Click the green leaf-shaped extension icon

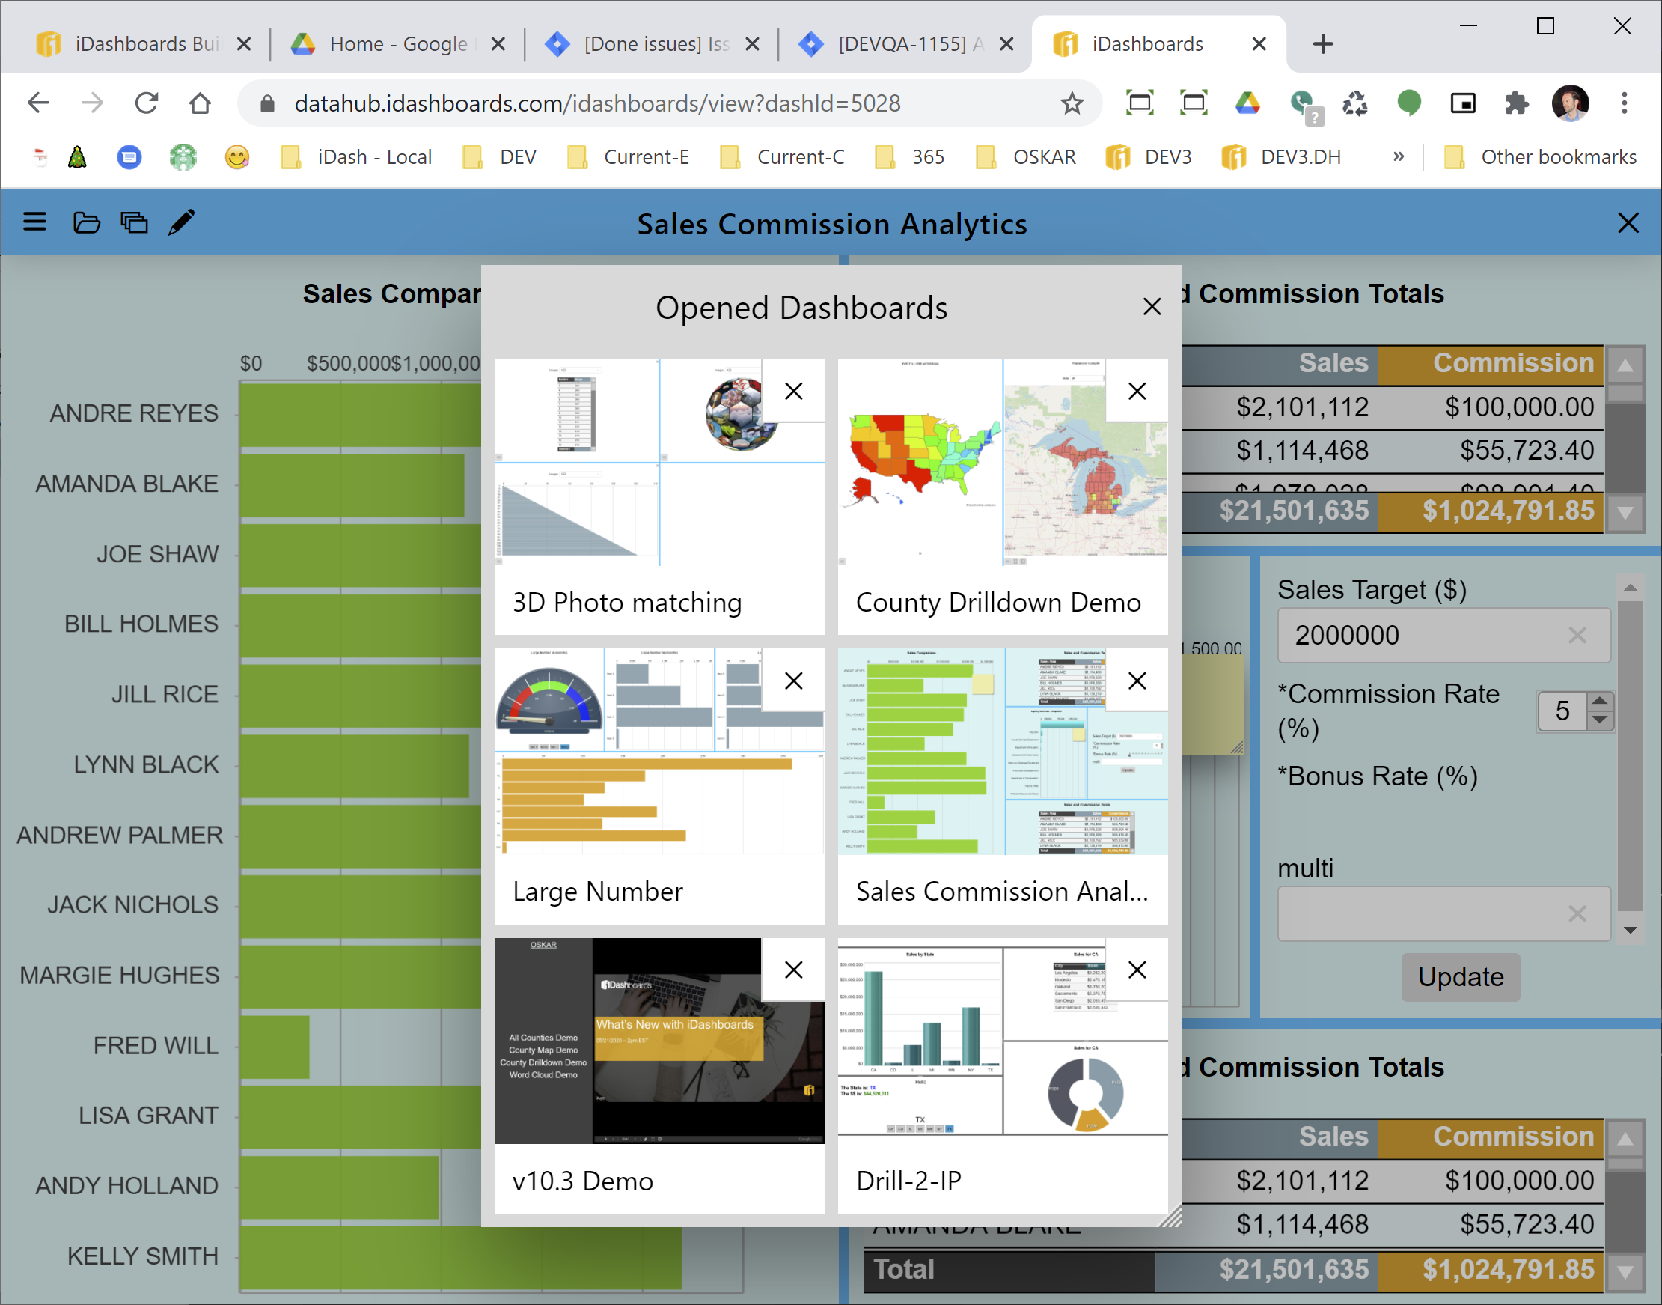coord(1408,103)
